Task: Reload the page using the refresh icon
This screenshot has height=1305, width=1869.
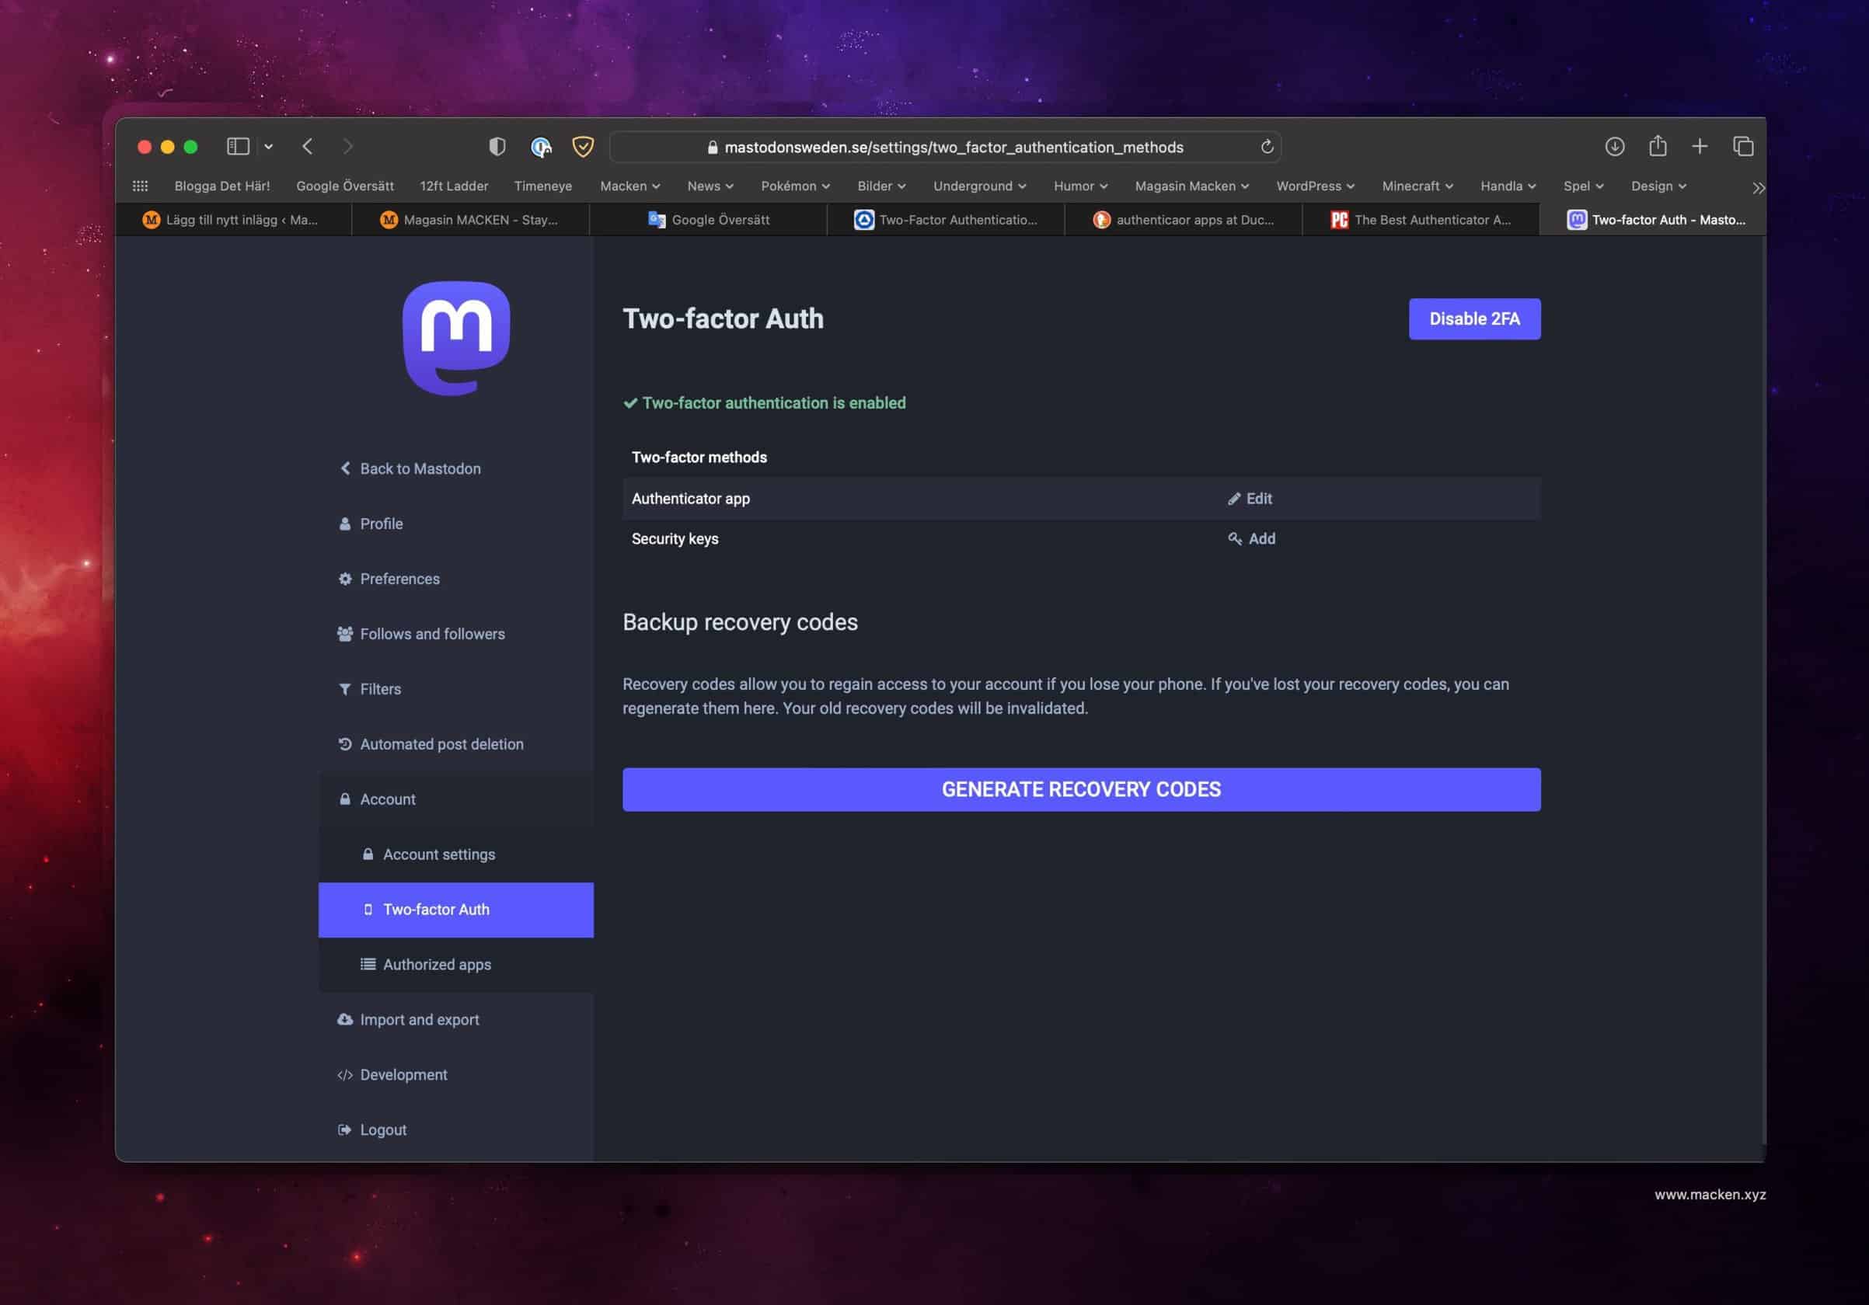Action: 1267,148
